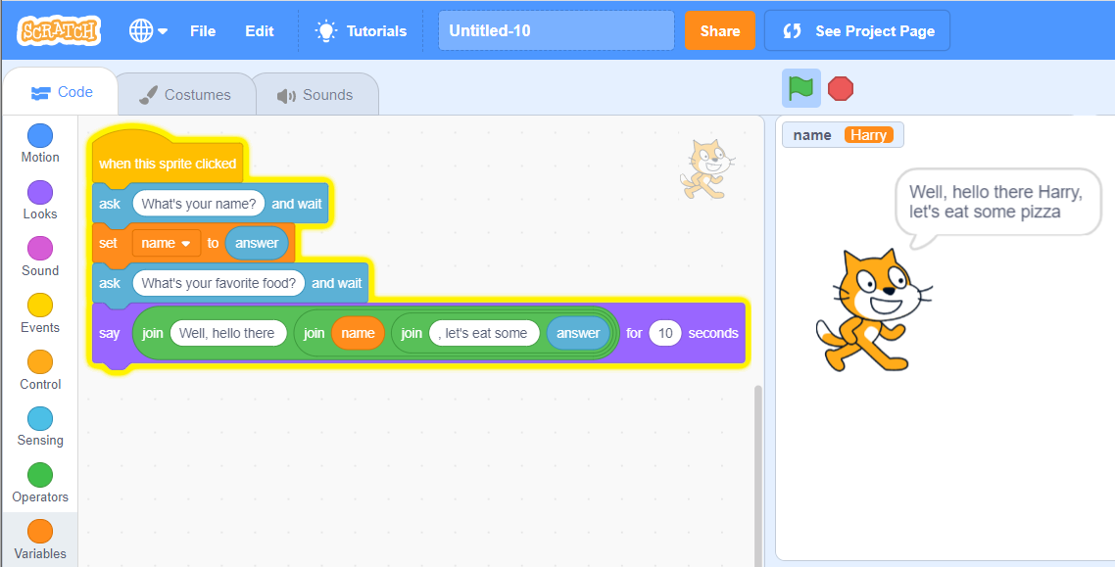Click the green flag to run project
This screenshot has height=567, width=1115.
tap(800, 89)
